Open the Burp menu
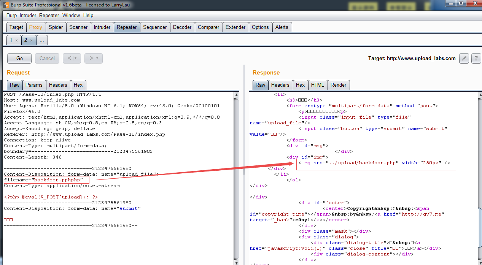This screenshot has height=265, width=482. (12, 16)
